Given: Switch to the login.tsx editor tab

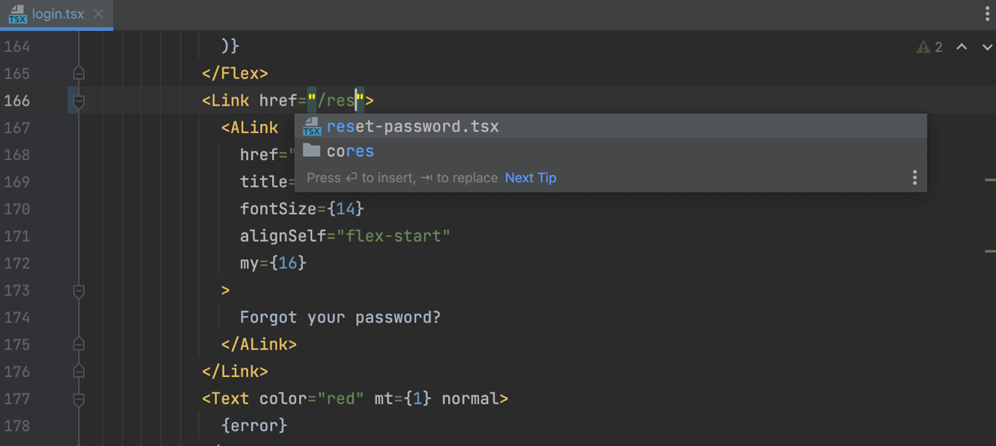Looking at the screenshot, I should point(57,14).
